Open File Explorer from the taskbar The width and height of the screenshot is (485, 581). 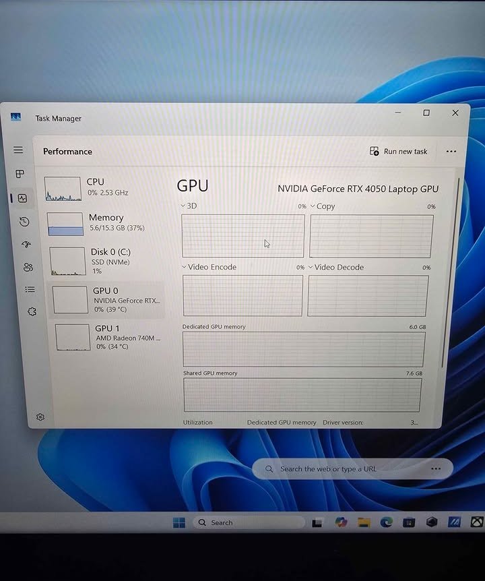point(364,522)
